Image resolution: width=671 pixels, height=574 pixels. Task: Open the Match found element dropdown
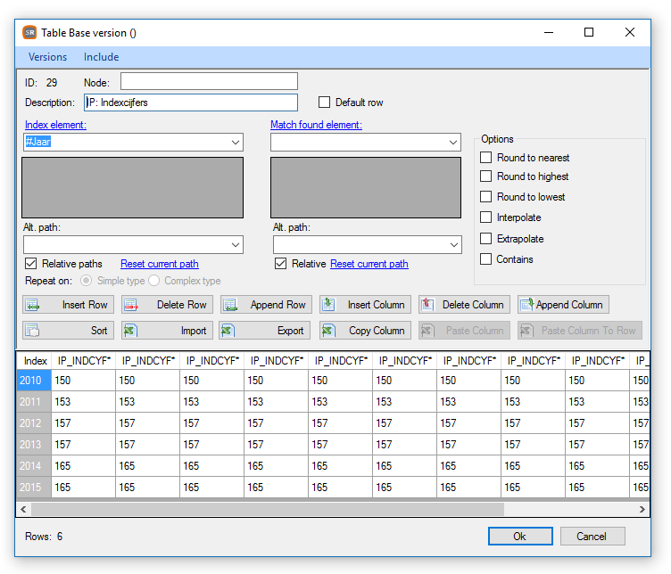coord(453,143)
